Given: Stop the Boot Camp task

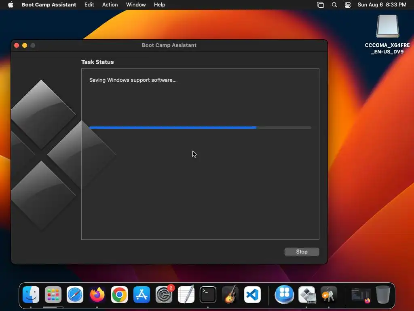Looking at the screenshot, I should point(302,252).
